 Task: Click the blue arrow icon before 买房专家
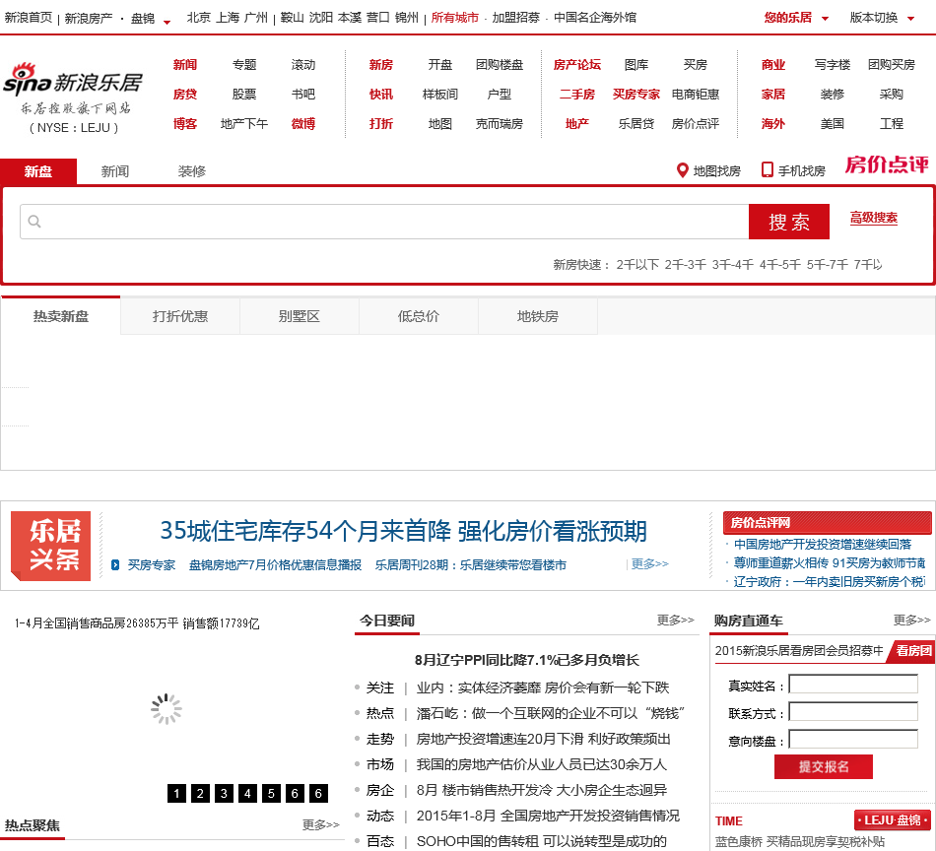[x=115, y=564]
